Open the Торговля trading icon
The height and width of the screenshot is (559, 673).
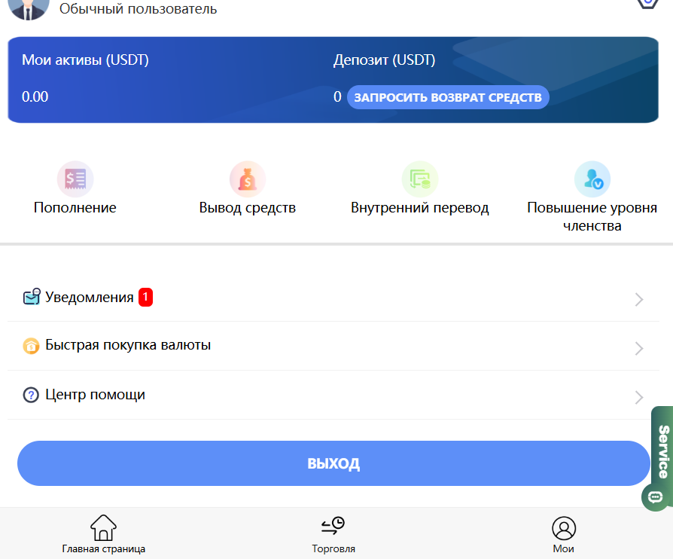coord(333,527)
